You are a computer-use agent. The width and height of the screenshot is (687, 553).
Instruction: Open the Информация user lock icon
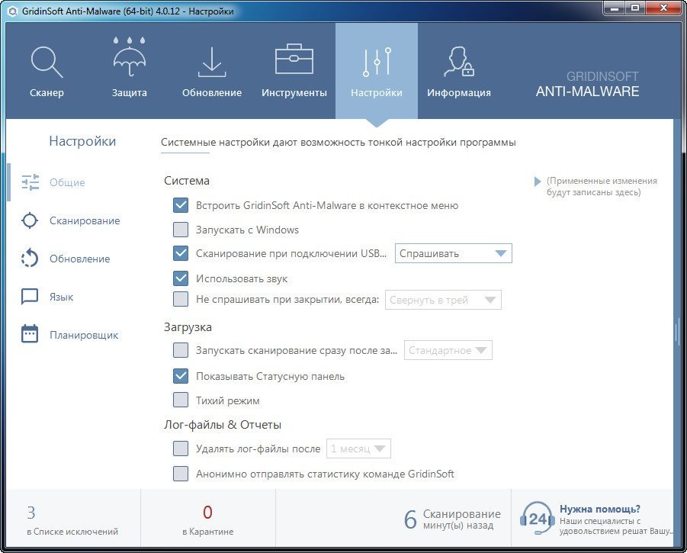[459, 61]
